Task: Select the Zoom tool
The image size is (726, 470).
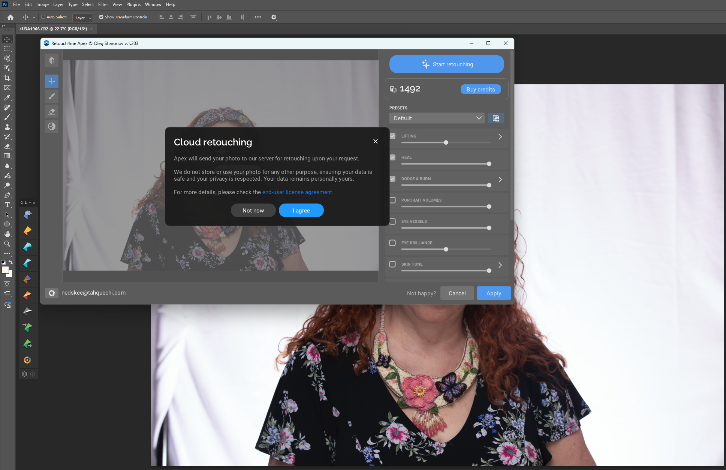Action: click(7, 244)
